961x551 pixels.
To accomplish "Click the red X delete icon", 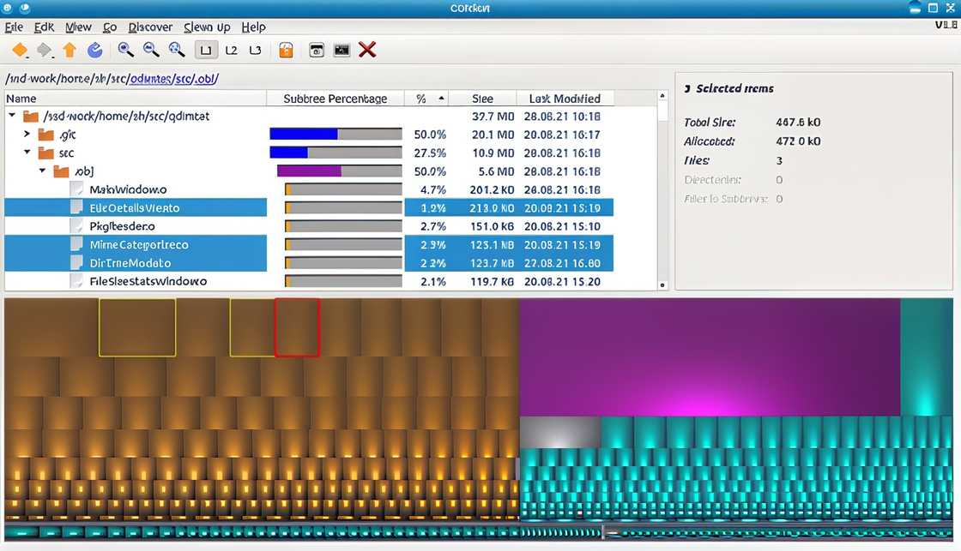I will click(367, 51).
